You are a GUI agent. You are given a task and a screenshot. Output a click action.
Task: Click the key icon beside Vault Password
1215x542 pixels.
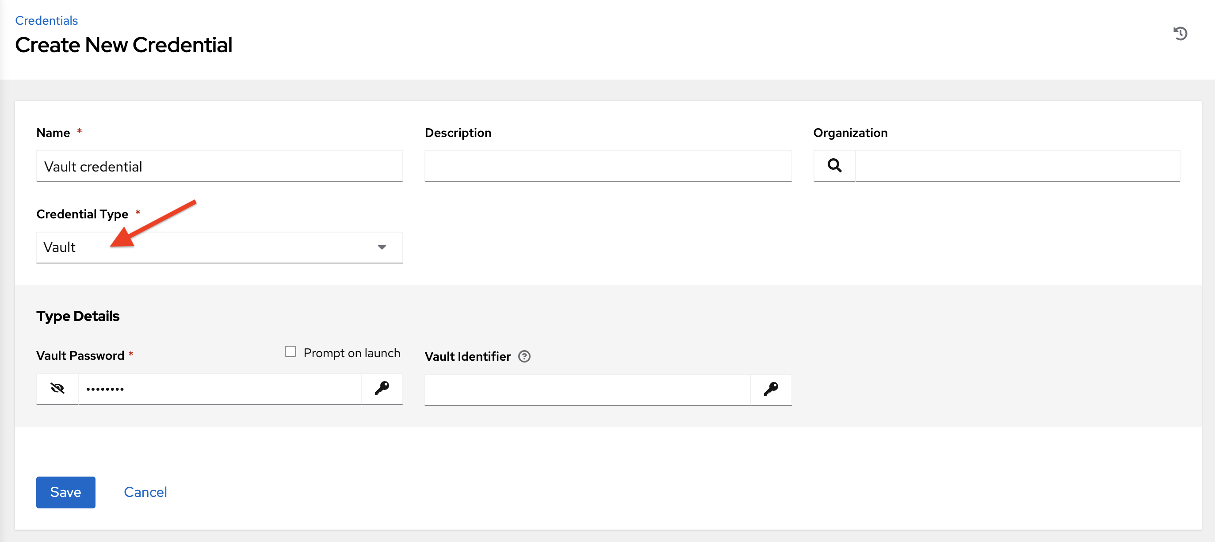(382, 389)
